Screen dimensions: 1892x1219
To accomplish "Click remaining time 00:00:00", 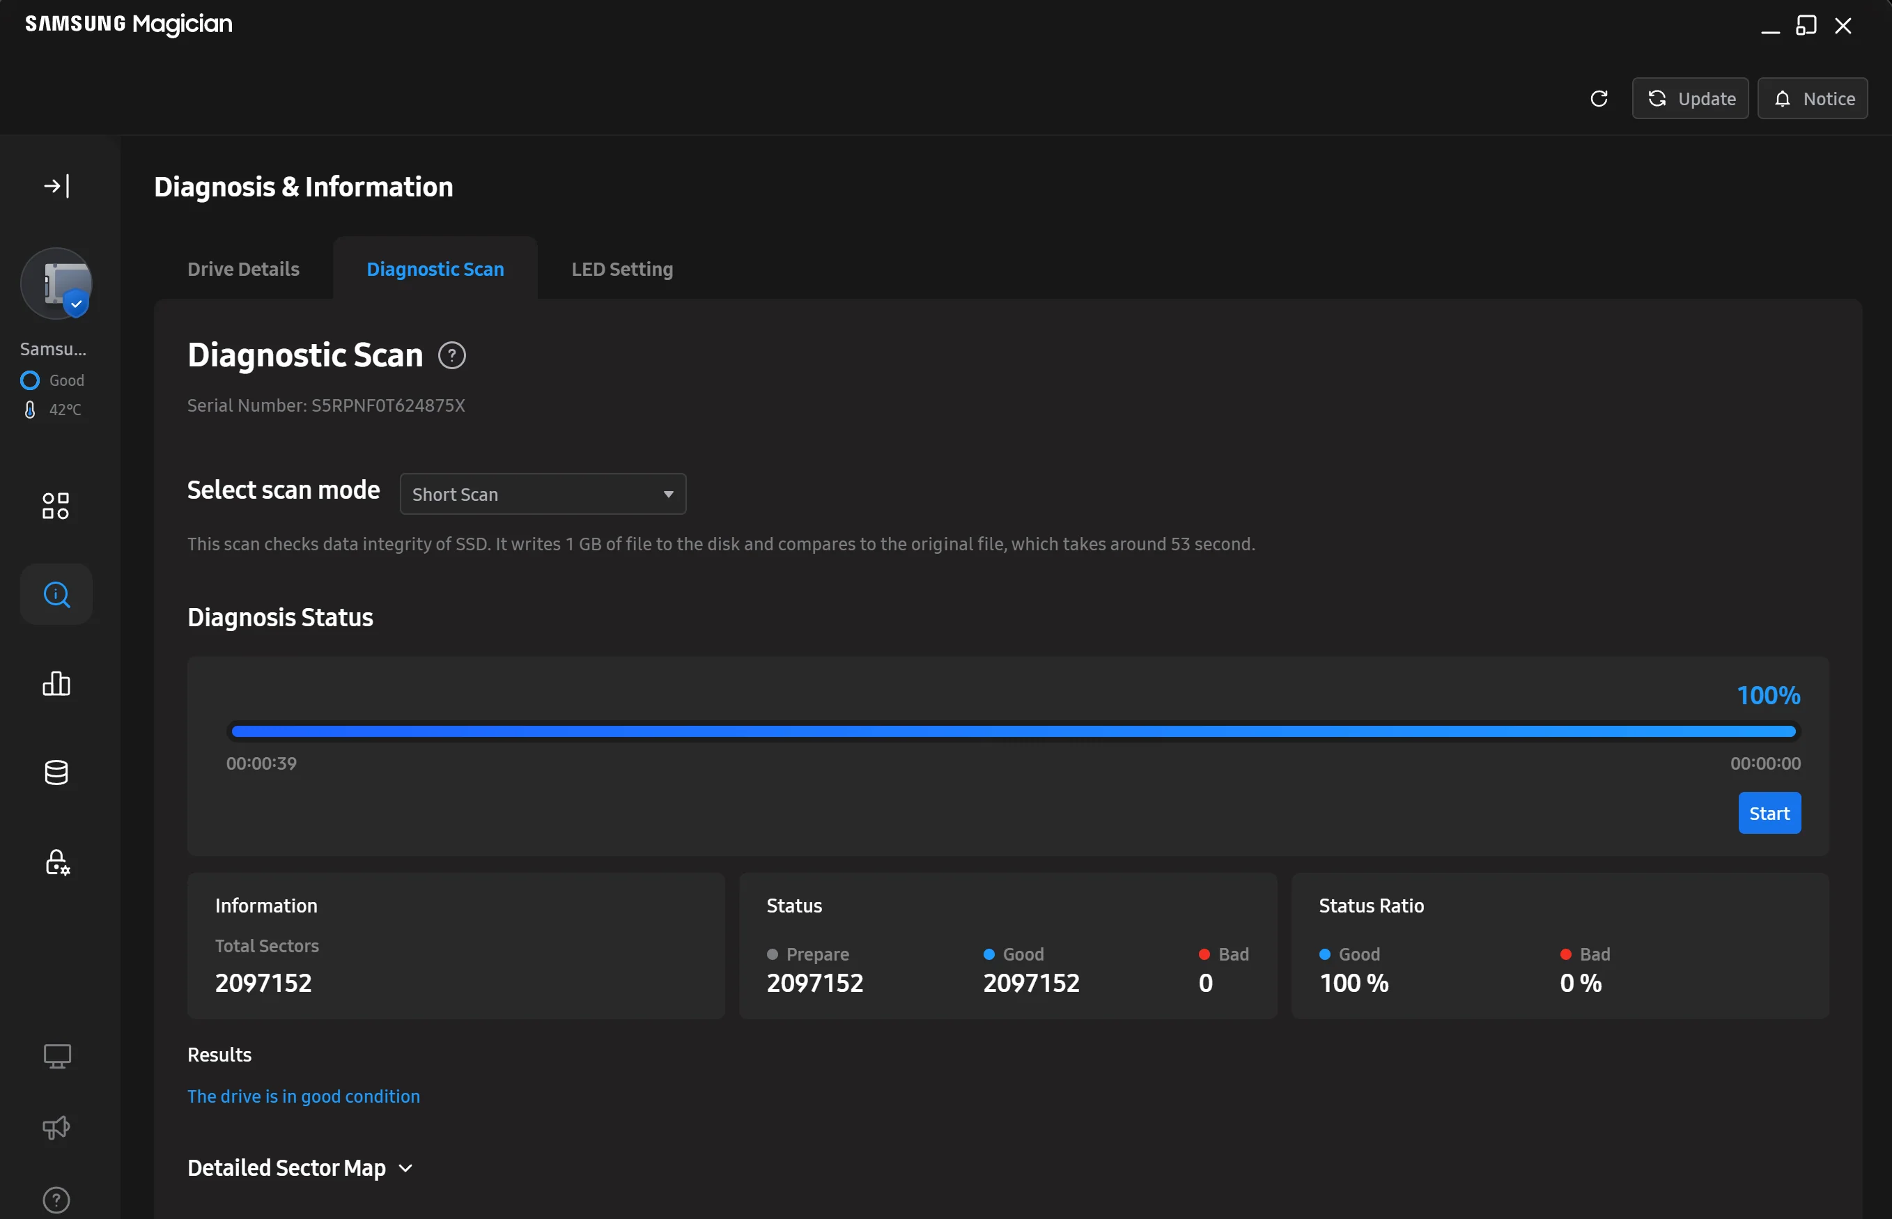I will pos(1765,764).
